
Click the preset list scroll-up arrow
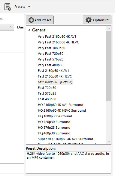pyautogui.click(x=109, y=28)
